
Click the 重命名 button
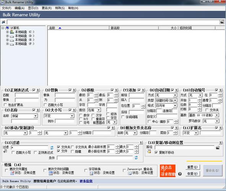click(x=213, y=170)
